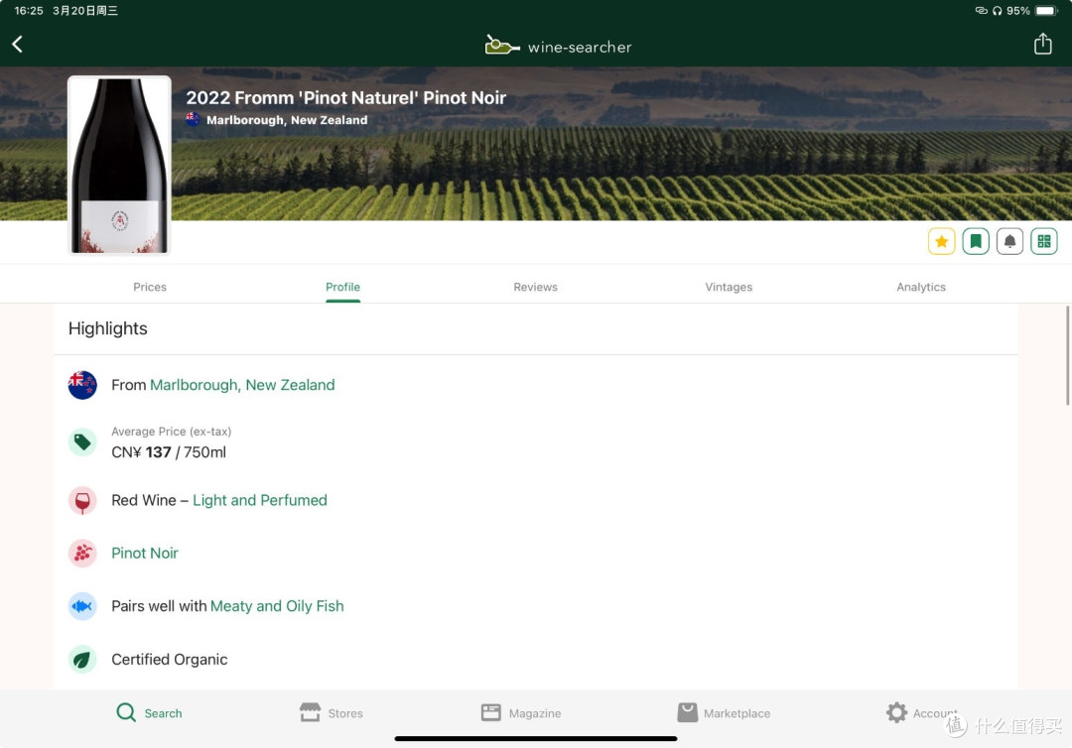The width and height of the screenshot is (1072, 748).
Task: Tap Marlborough, New Zealand subtitle in header
Action: tap(287, 120)
